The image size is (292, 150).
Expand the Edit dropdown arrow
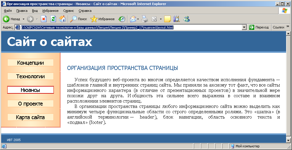pos(161,19)
